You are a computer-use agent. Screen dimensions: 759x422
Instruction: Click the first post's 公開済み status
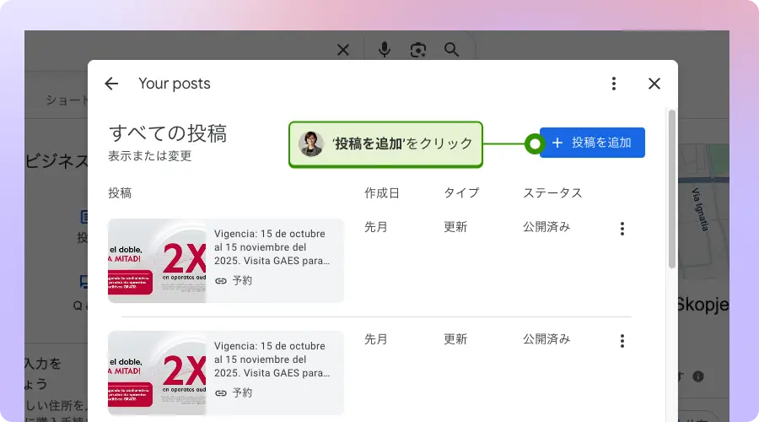coord(546,227)
